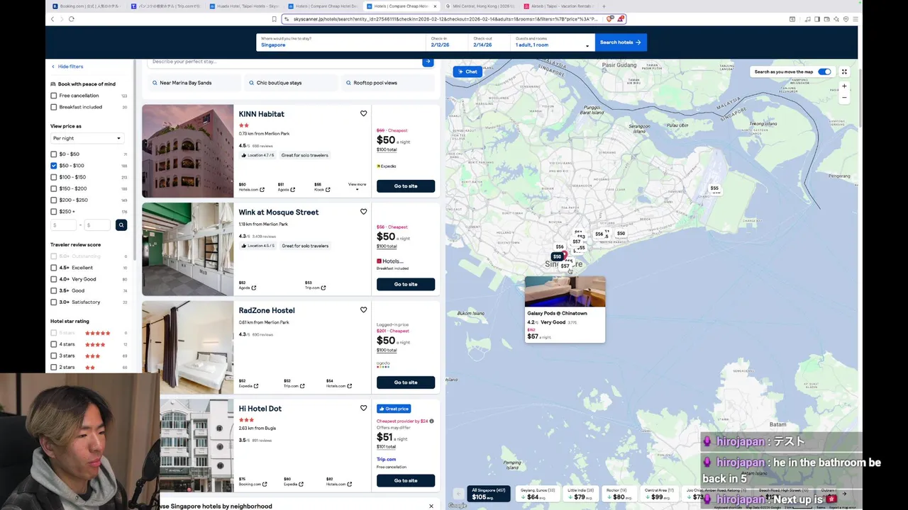This screenshot has width=908, height=510.
Task: Bookmark this page in the address bar
Action: [274, 19]
